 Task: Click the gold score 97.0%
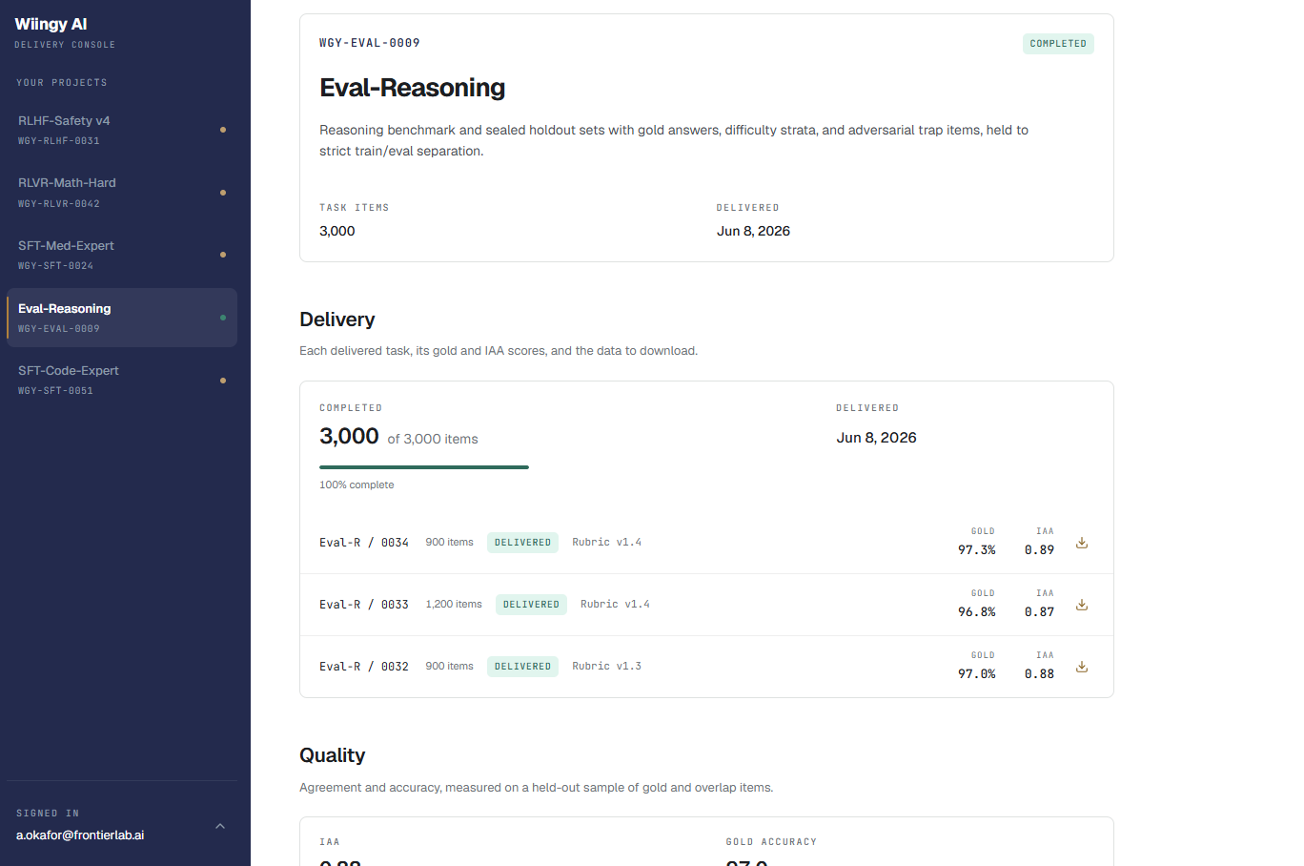pyautogui.click(x=977, y=674)
